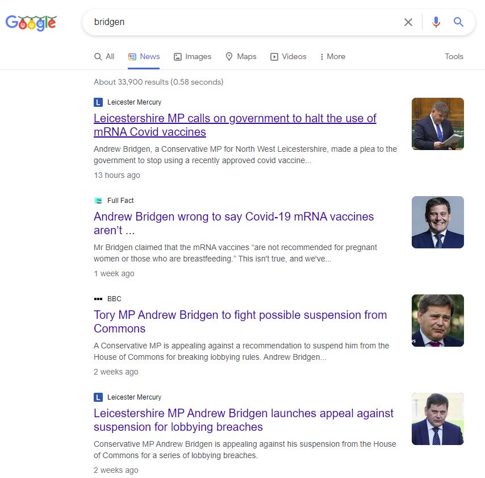Open the Tools filter options
The width and height of the screenshot is (485, 478).
(454, 57)
